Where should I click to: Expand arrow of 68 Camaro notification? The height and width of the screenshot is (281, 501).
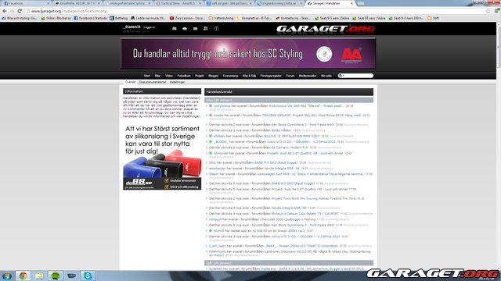coord(207,148)
